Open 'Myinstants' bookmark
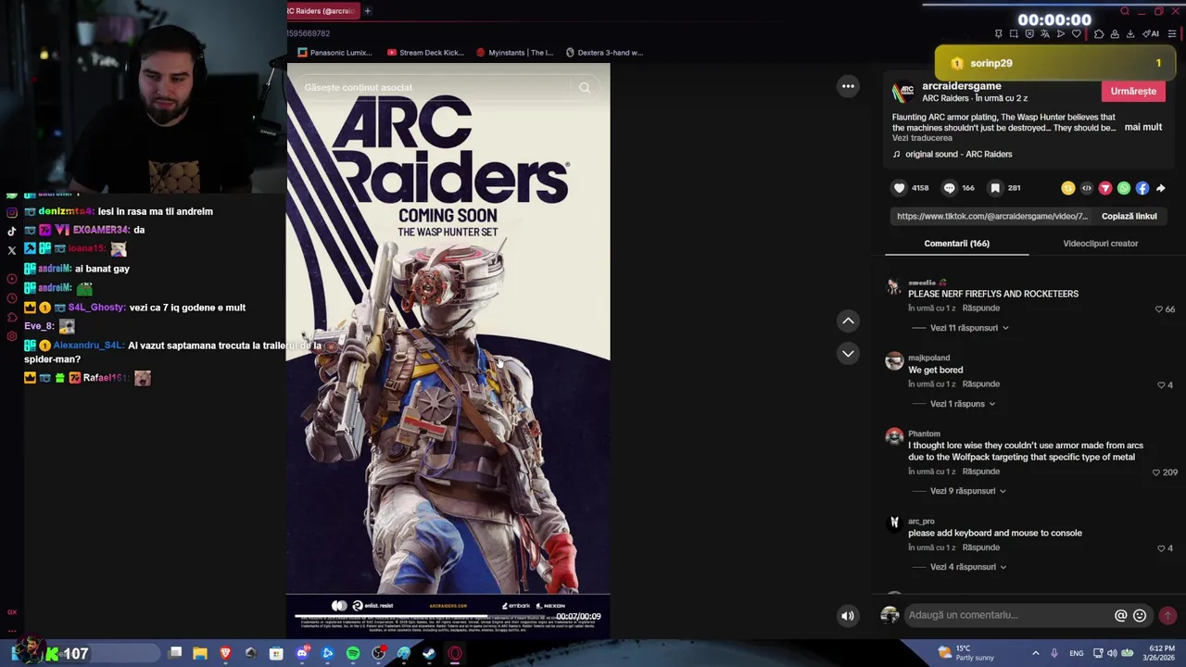This screenshot has height=667, width=1186. (x=514, y=53)
